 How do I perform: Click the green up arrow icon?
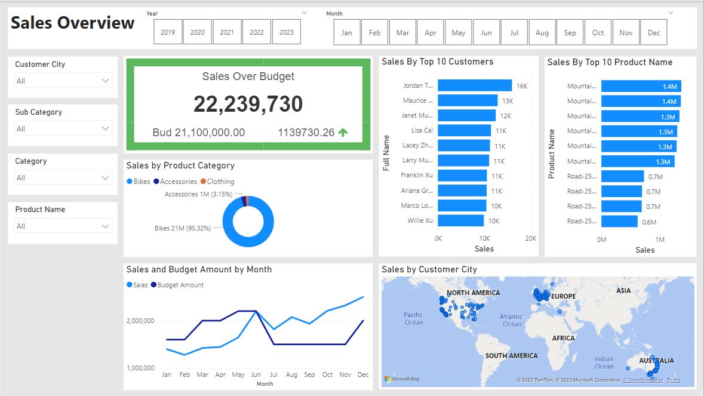click(x=343, y=133)
